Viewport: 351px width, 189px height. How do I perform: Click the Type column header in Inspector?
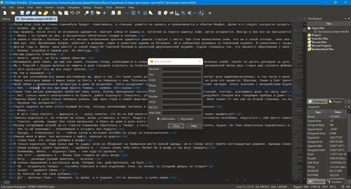click(x=318, y=112)
